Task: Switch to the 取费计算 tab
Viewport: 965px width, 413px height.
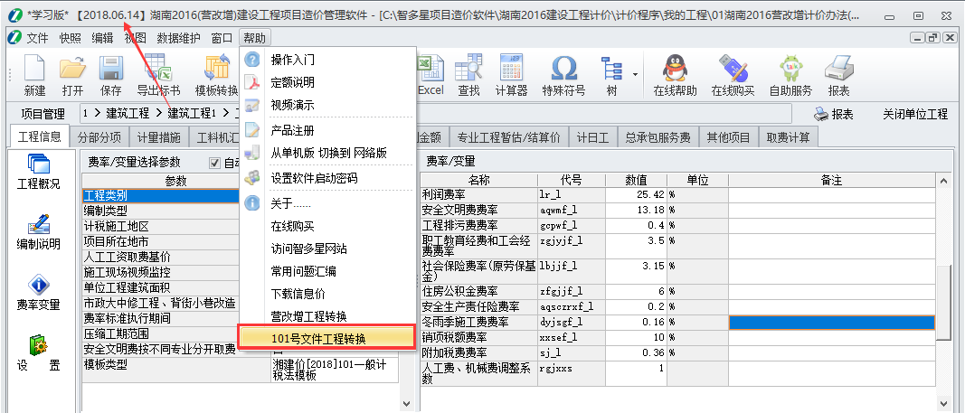Action: (x=790, y=137)
